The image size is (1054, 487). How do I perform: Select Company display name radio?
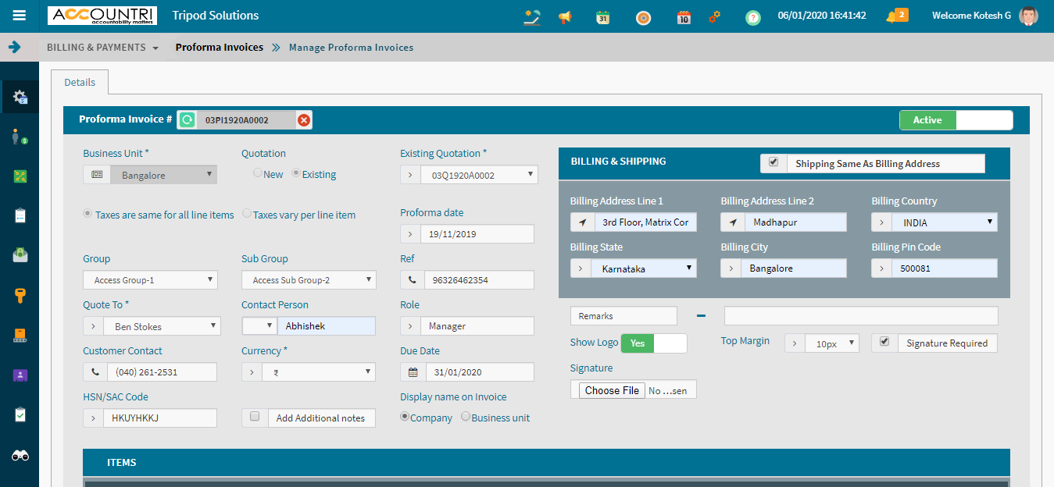pyautogui.click(x=405, y=417)
